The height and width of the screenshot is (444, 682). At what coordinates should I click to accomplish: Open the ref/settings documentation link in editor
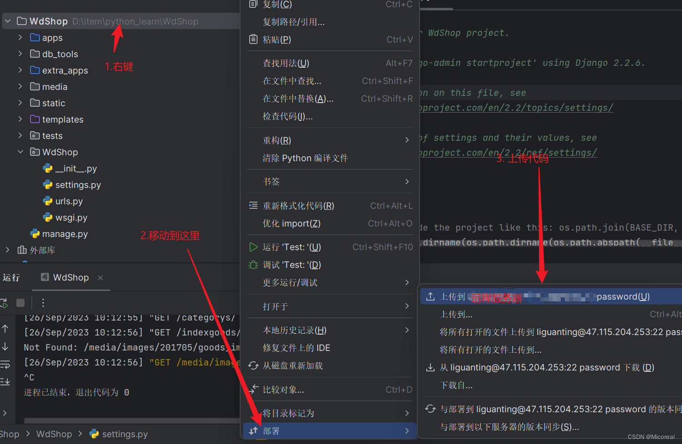tap(508, 153)
